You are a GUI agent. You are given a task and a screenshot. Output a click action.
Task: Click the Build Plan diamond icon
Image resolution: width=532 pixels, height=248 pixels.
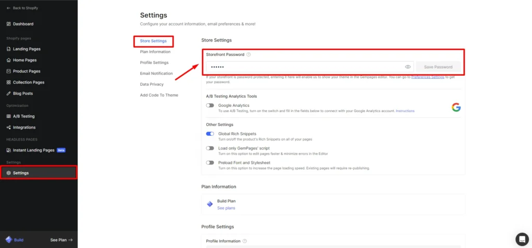pos(210,204)
